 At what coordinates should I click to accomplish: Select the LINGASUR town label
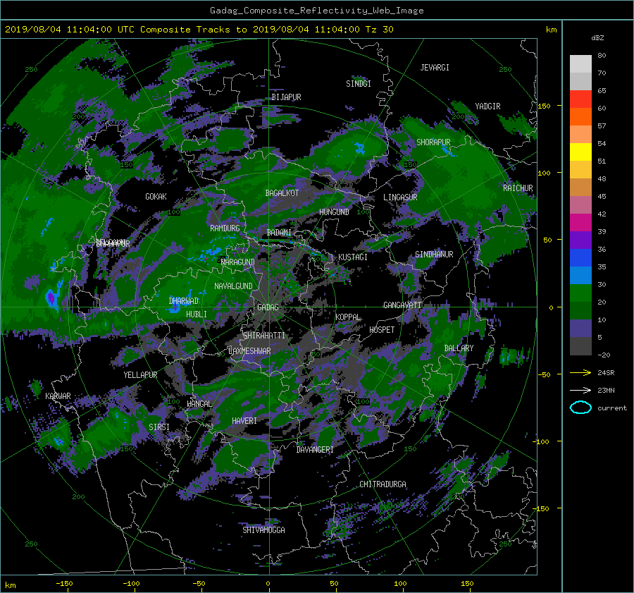click(x=400, y=197)
